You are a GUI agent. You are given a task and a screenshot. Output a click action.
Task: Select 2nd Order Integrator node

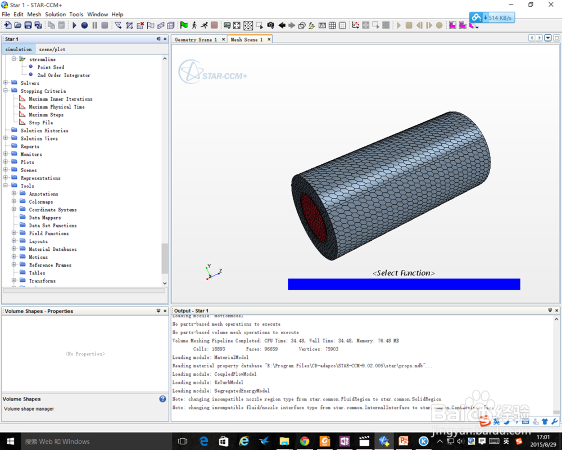tap(64, 75)
